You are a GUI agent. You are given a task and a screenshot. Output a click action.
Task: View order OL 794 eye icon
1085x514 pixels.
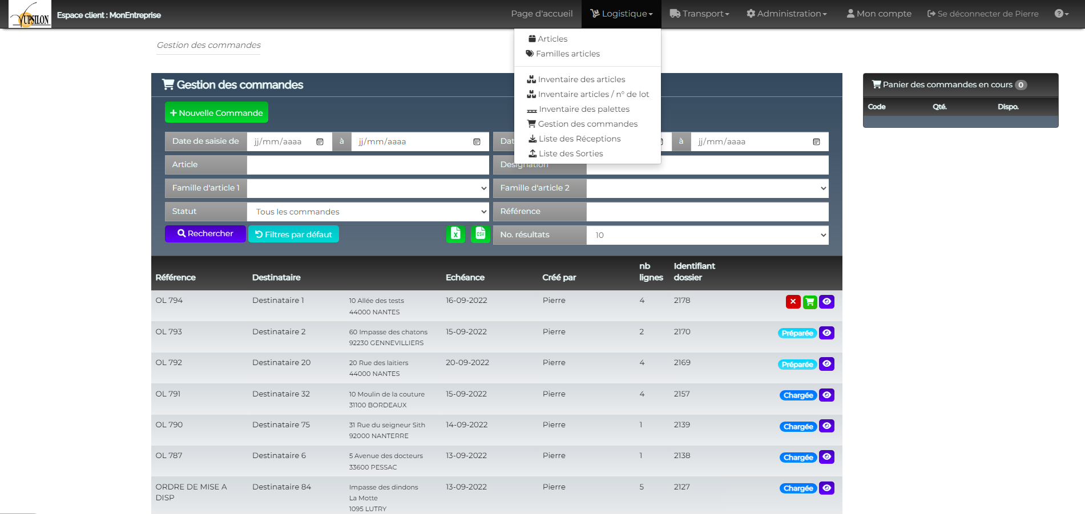(826, 302)
